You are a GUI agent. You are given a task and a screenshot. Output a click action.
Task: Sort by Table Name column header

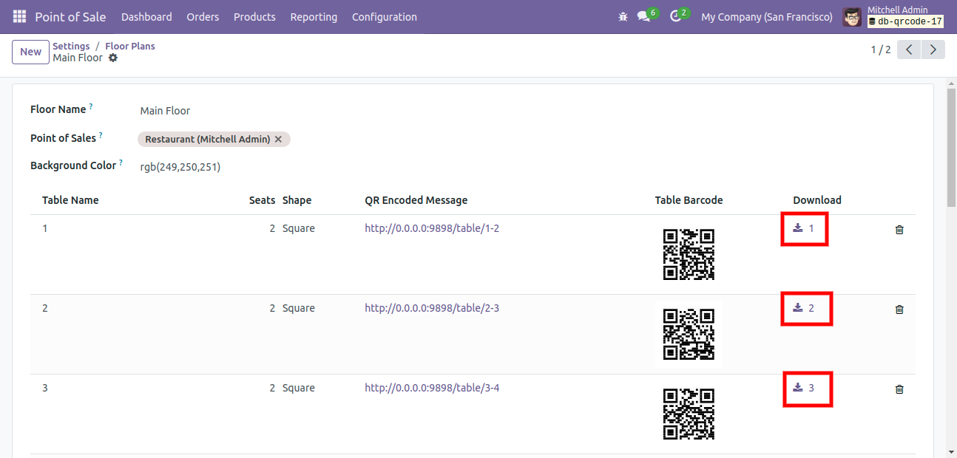click(x=70, y=200)
